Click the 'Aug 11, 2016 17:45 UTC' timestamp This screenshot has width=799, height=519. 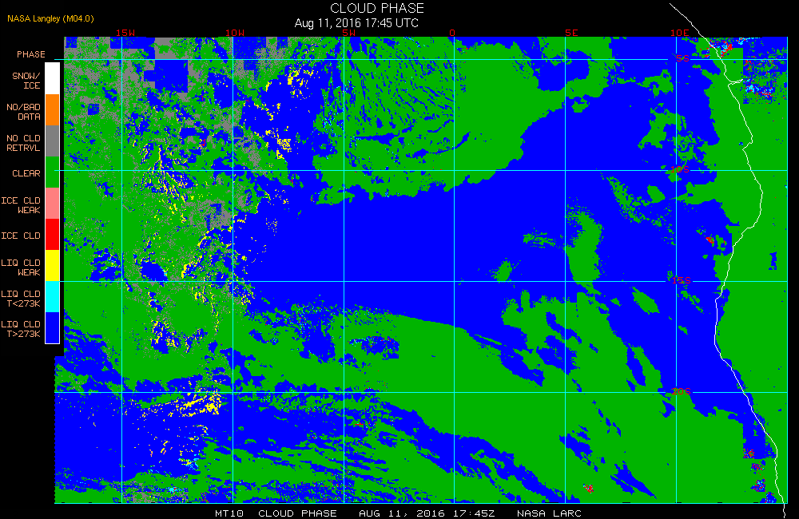pyautogui.click(x=356, y=23)
